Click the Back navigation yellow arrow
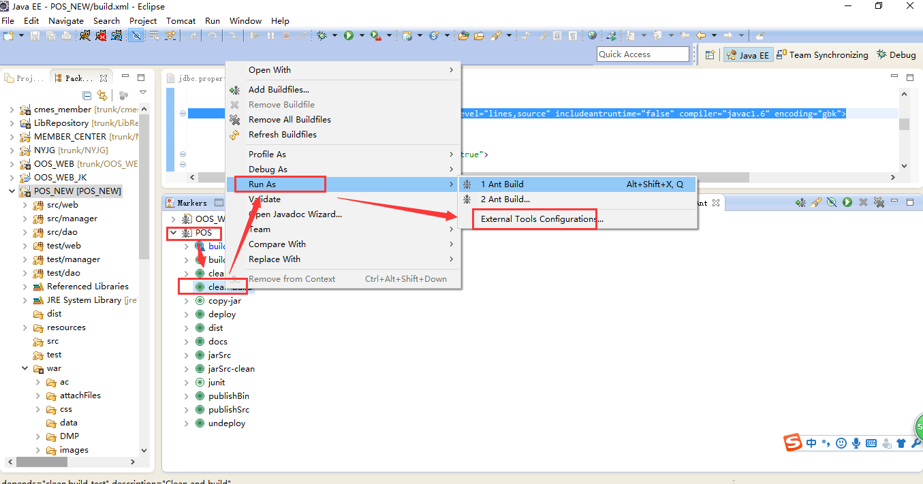Viewport: 923px width, 484px height. pyautogui.click(x=701, y=35)
